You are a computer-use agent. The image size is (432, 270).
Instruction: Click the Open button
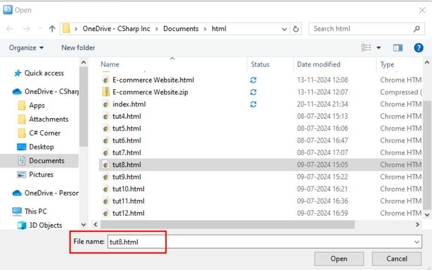coord(339,259)
